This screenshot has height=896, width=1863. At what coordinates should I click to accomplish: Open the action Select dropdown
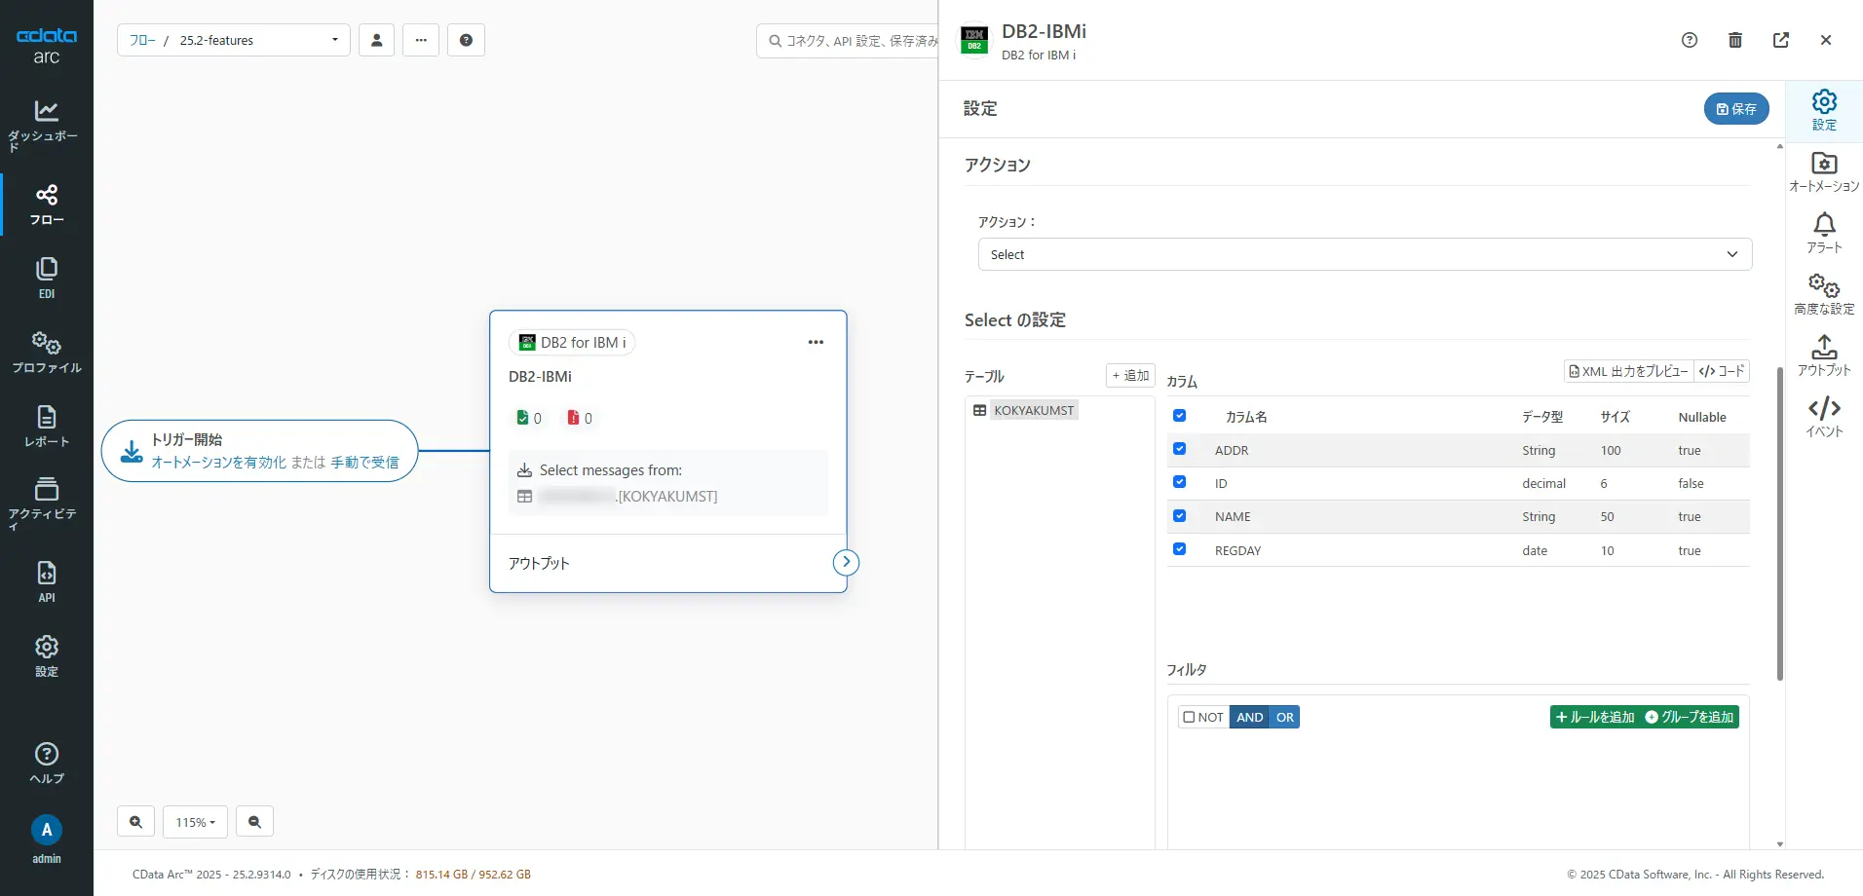click(x=1364, y=254)
